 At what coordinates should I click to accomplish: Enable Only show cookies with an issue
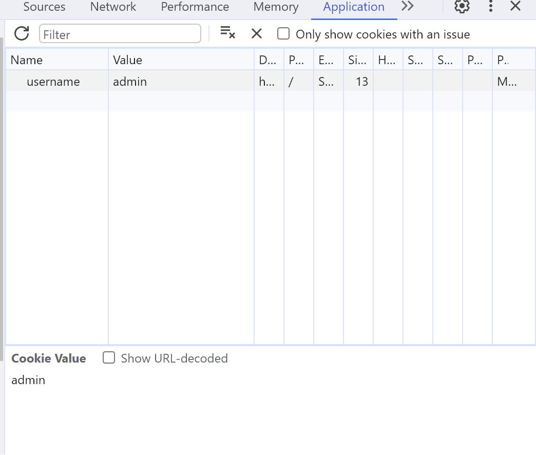tap(283, 34)
